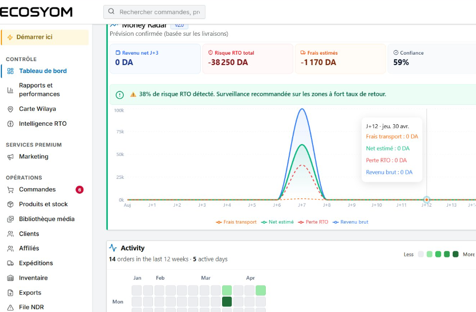Click the red 6 badge on Commandes

[79, 190]
